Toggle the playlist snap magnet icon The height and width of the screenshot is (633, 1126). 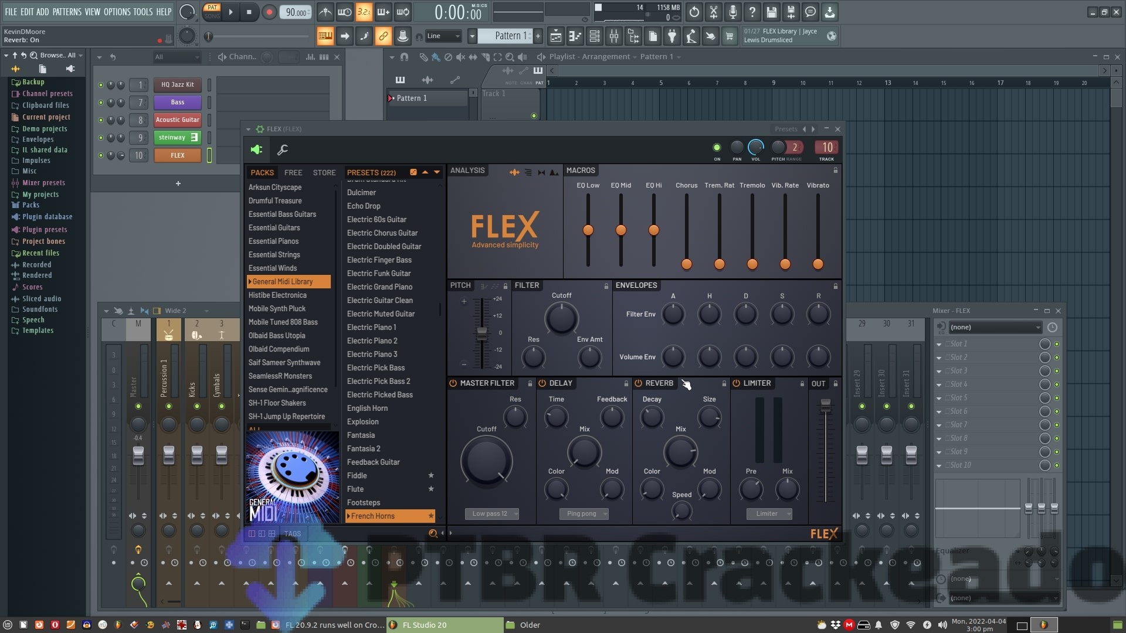(x=404, y=57)
